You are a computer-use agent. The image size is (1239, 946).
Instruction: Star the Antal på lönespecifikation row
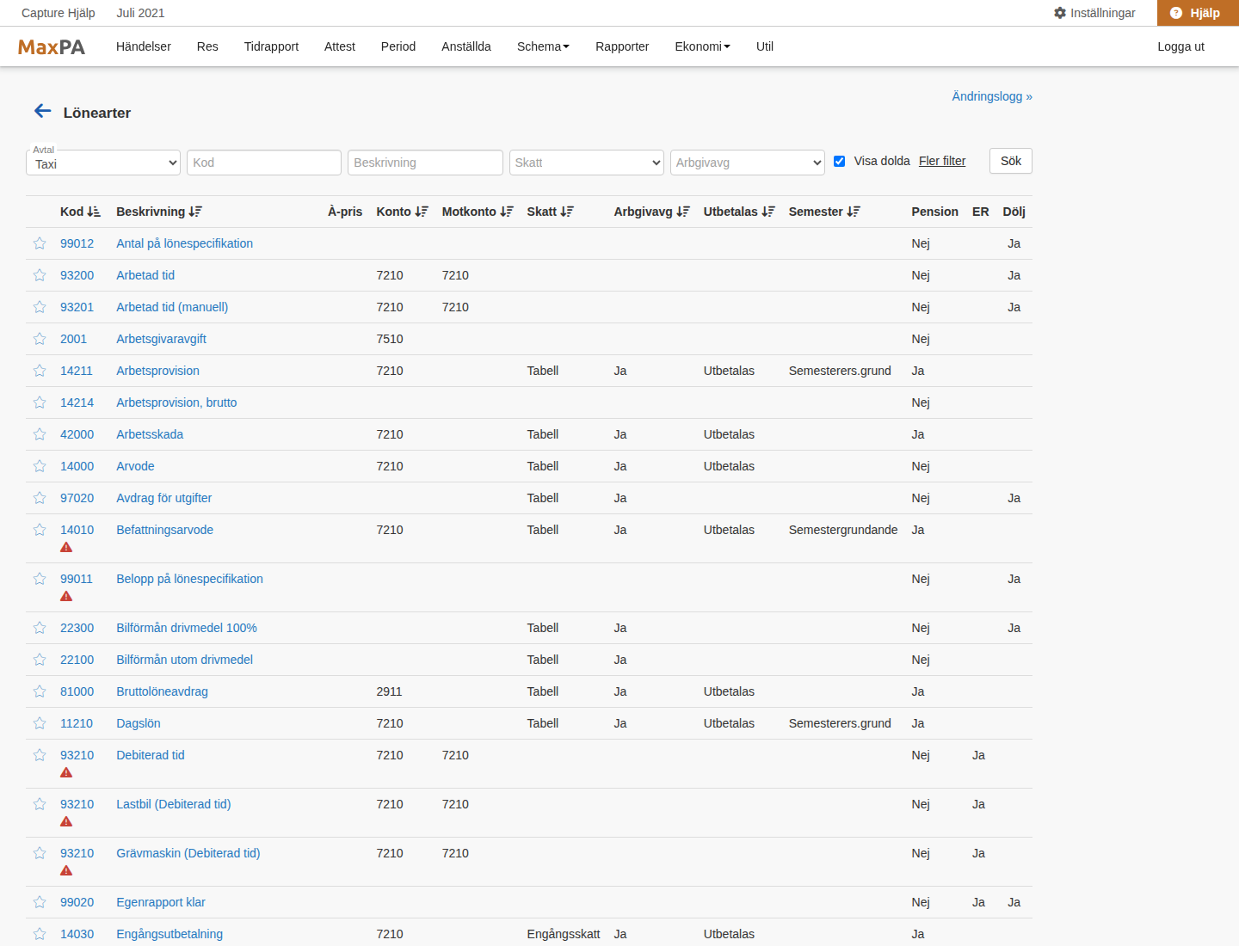click(x=40, y=243)
